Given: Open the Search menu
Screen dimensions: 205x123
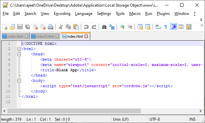Looking at the screenshot, I should pos(30,14).
